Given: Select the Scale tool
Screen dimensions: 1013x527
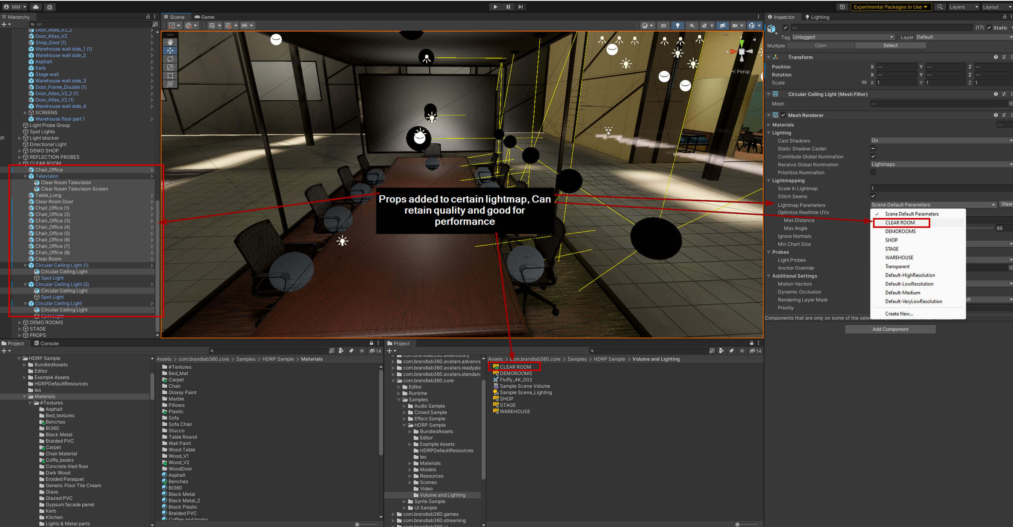Looking at the screenshot, I should [170, 67].
